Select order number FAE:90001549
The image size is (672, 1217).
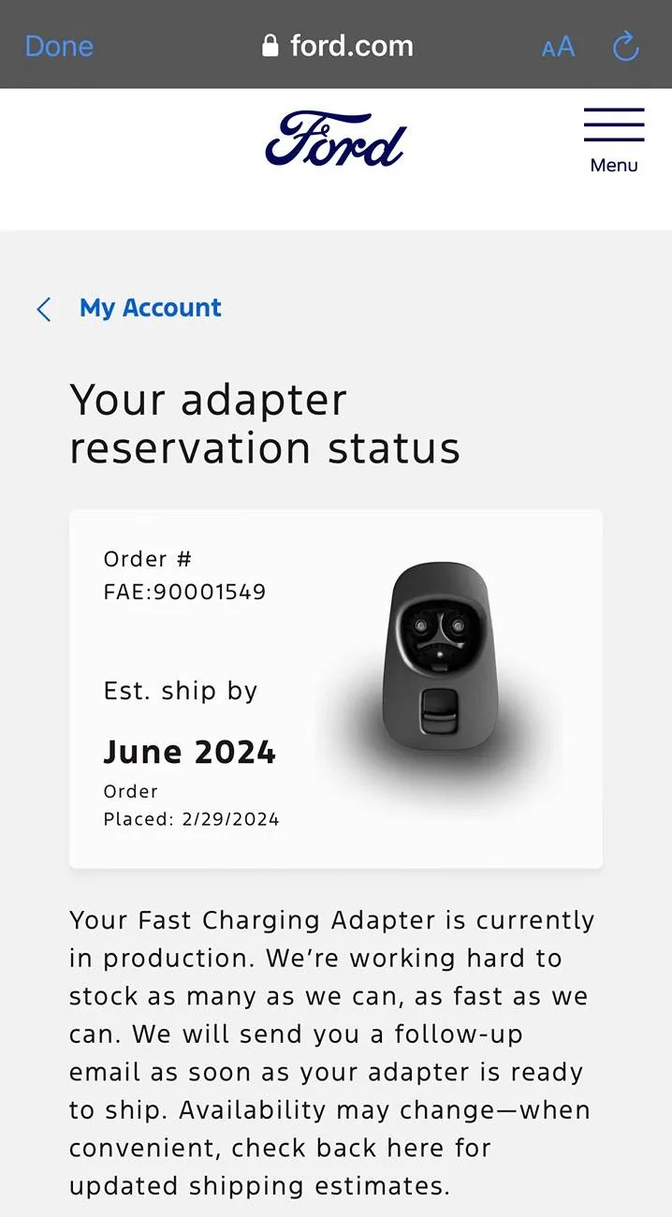click(x=184, y=592)
